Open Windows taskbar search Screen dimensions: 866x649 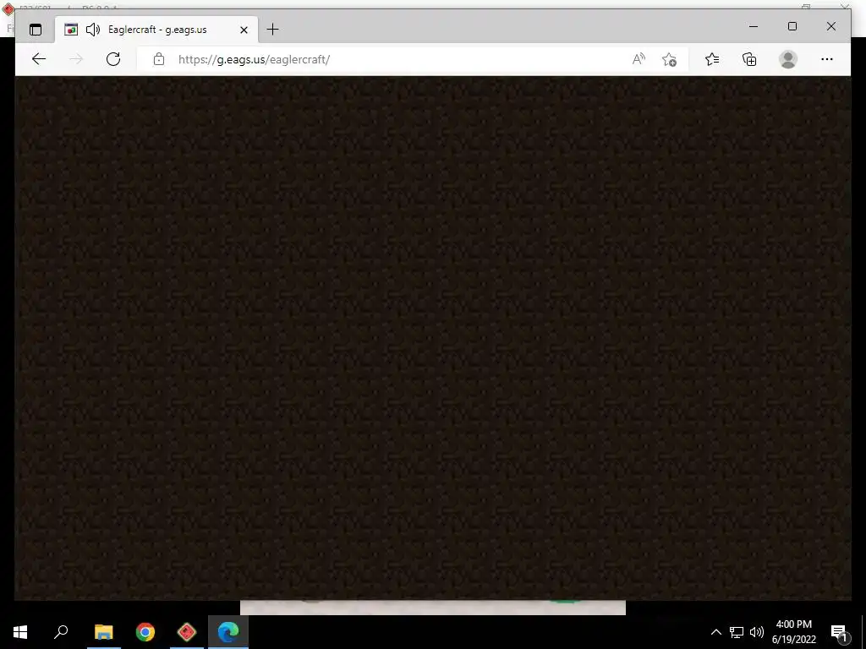(x=61, y=632)
